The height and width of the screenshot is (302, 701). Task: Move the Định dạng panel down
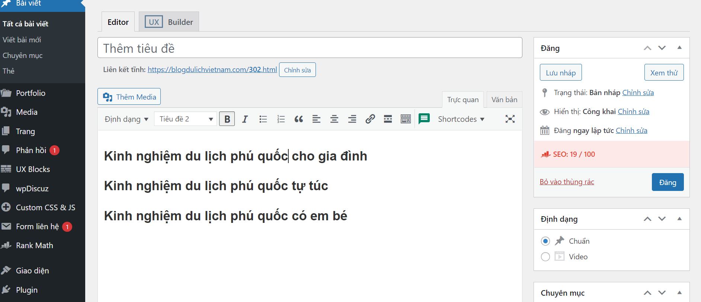(662, 219)
